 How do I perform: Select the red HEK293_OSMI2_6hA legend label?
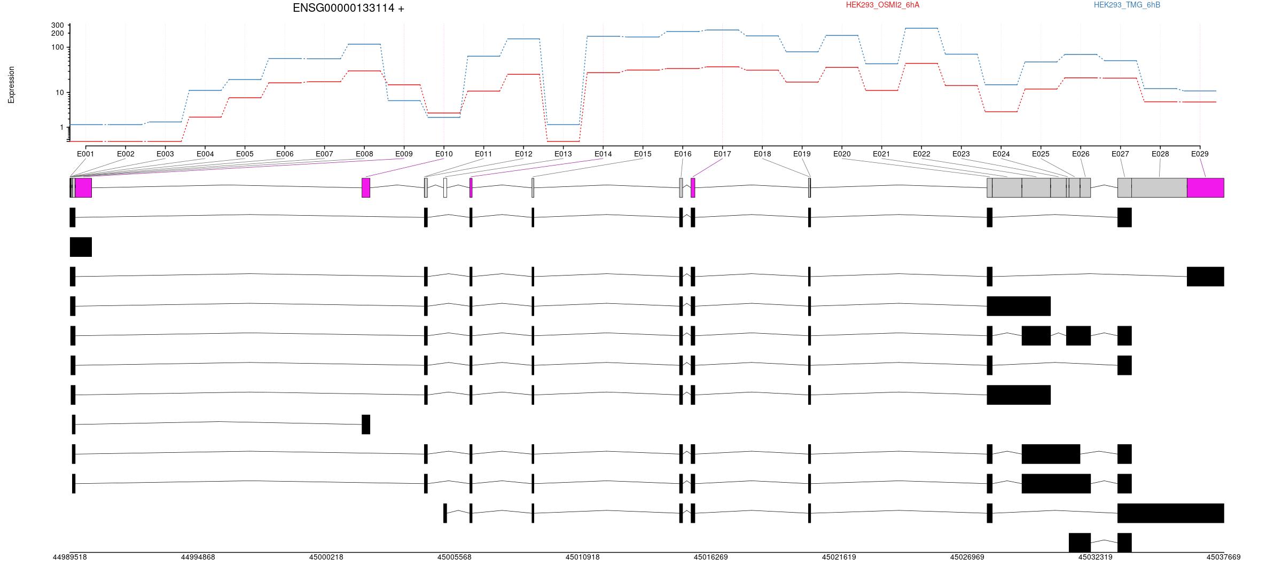tap(882, 5)
